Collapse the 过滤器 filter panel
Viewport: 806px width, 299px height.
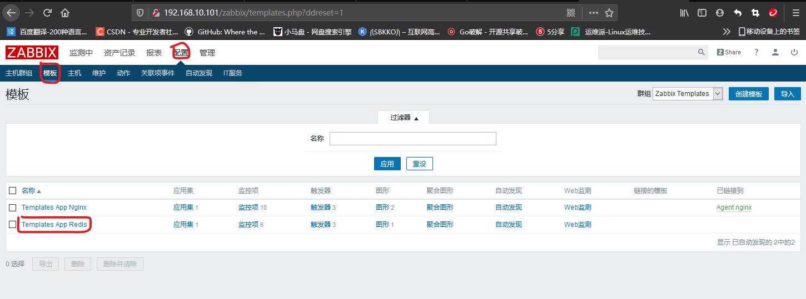tap(404, 118)
